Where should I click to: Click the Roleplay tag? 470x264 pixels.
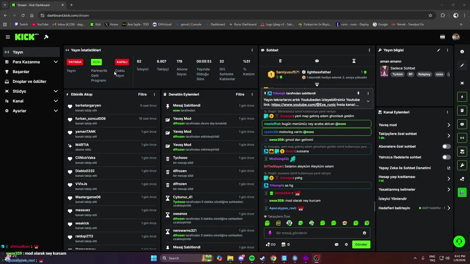coord(424,74)
